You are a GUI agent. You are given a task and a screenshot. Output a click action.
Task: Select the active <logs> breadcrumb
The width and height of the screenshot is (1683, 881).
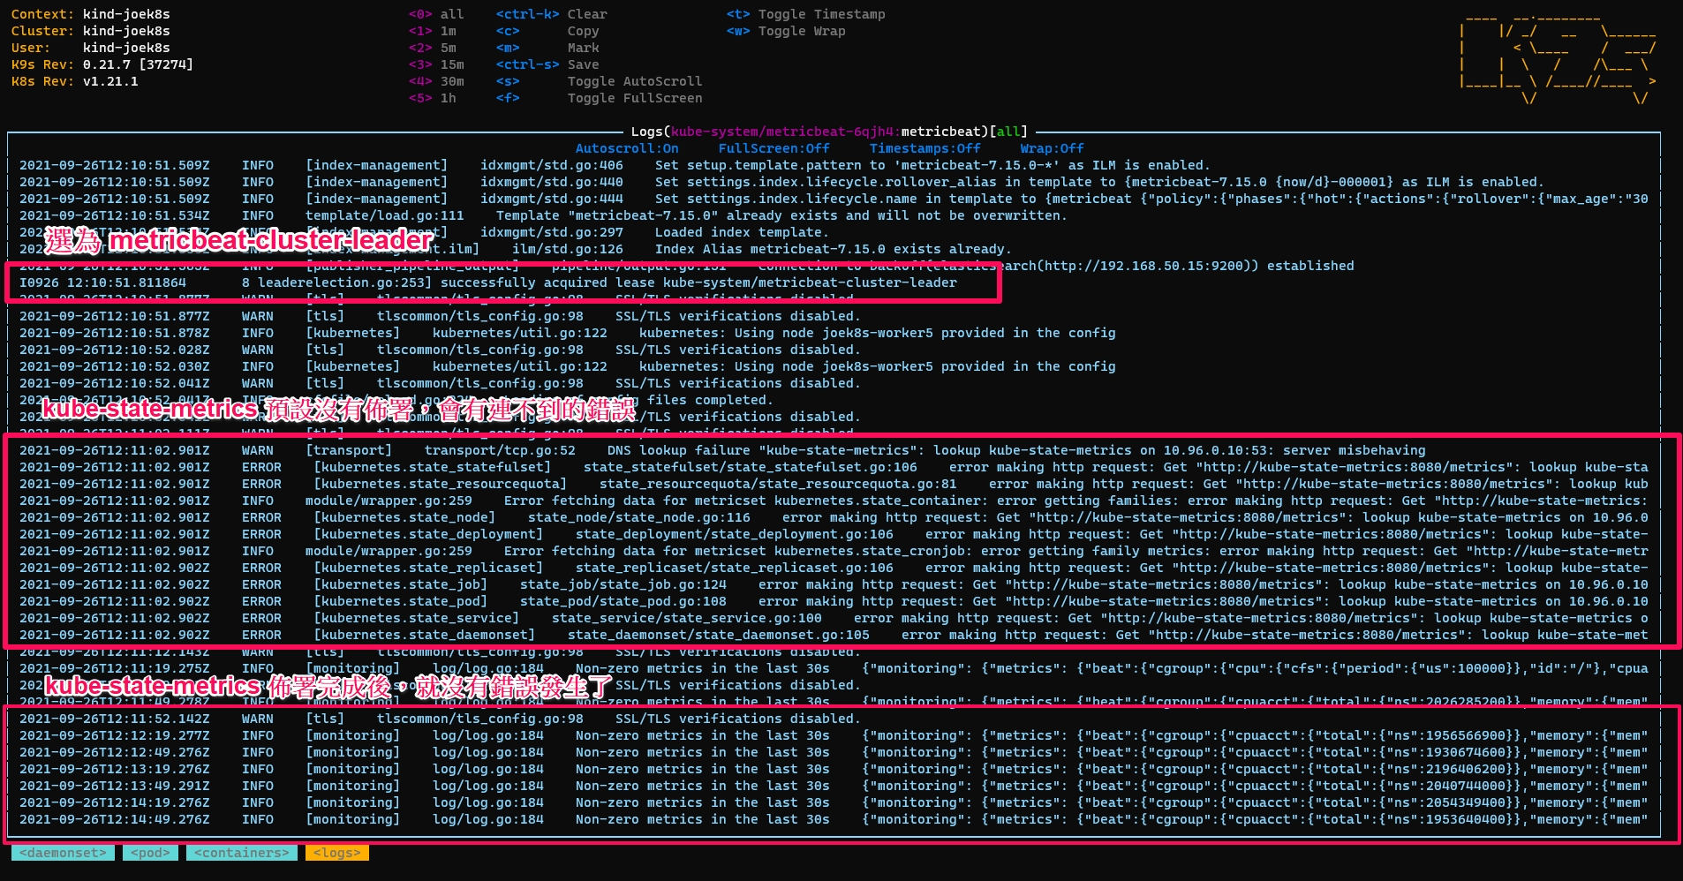point(336,853)
